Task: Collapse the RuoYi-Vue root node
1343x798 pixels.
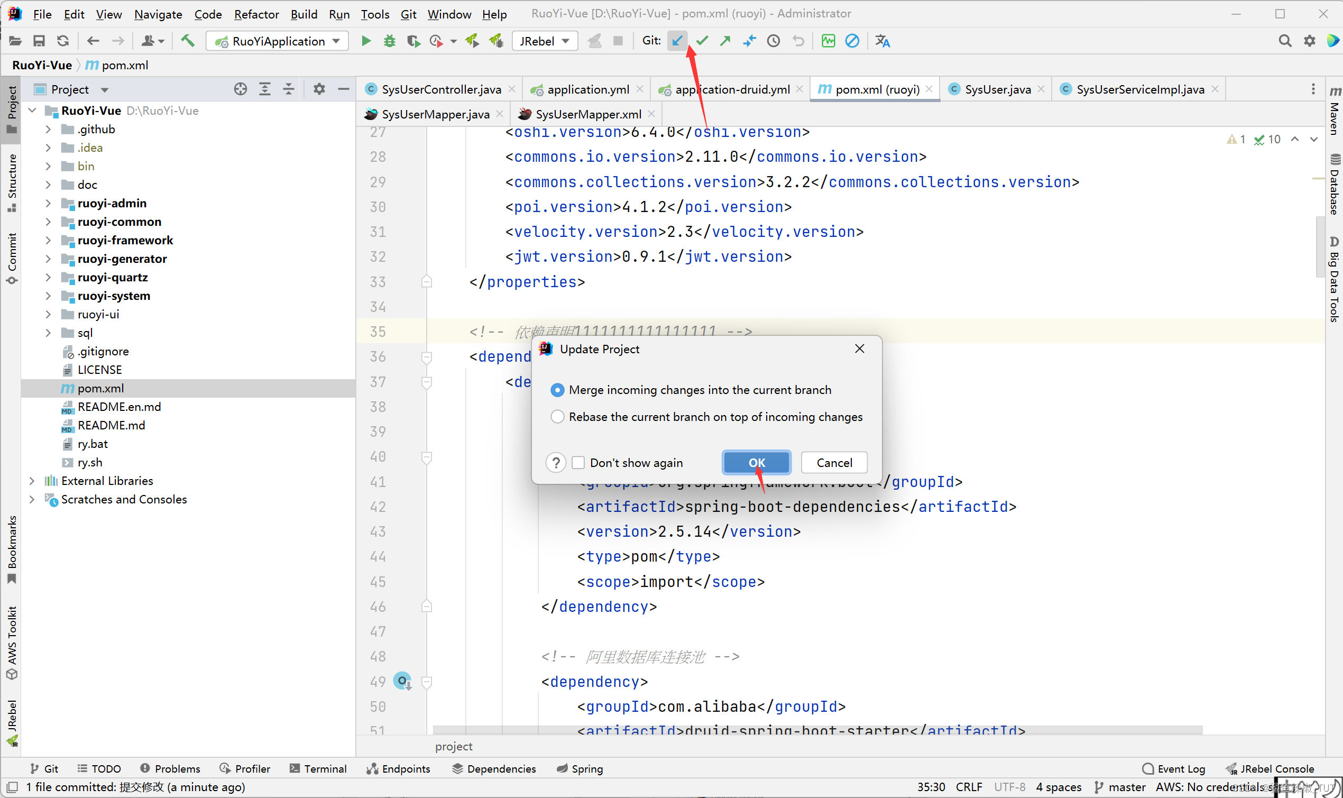Action: click(x=32, y=111)
